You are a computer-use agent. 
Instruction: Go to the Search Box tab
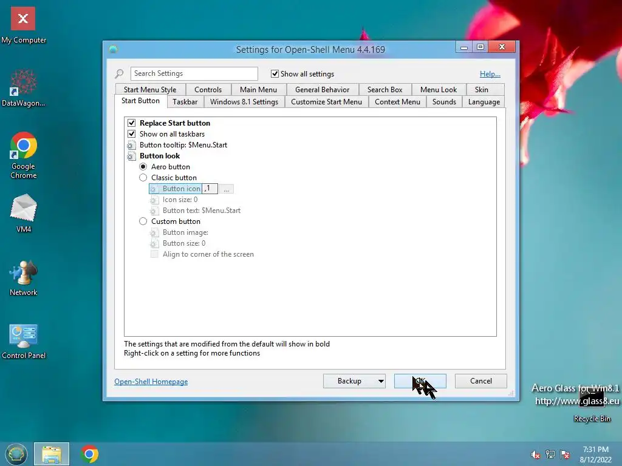[384, 90]
